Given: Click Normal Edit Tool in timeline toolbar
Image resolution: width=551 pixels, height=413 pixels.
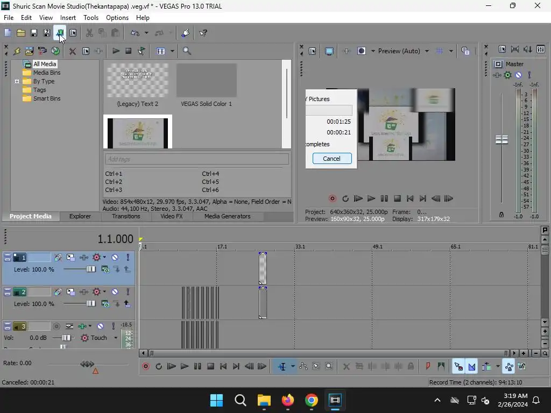Looking at the screenshot, I should [282, 367].
